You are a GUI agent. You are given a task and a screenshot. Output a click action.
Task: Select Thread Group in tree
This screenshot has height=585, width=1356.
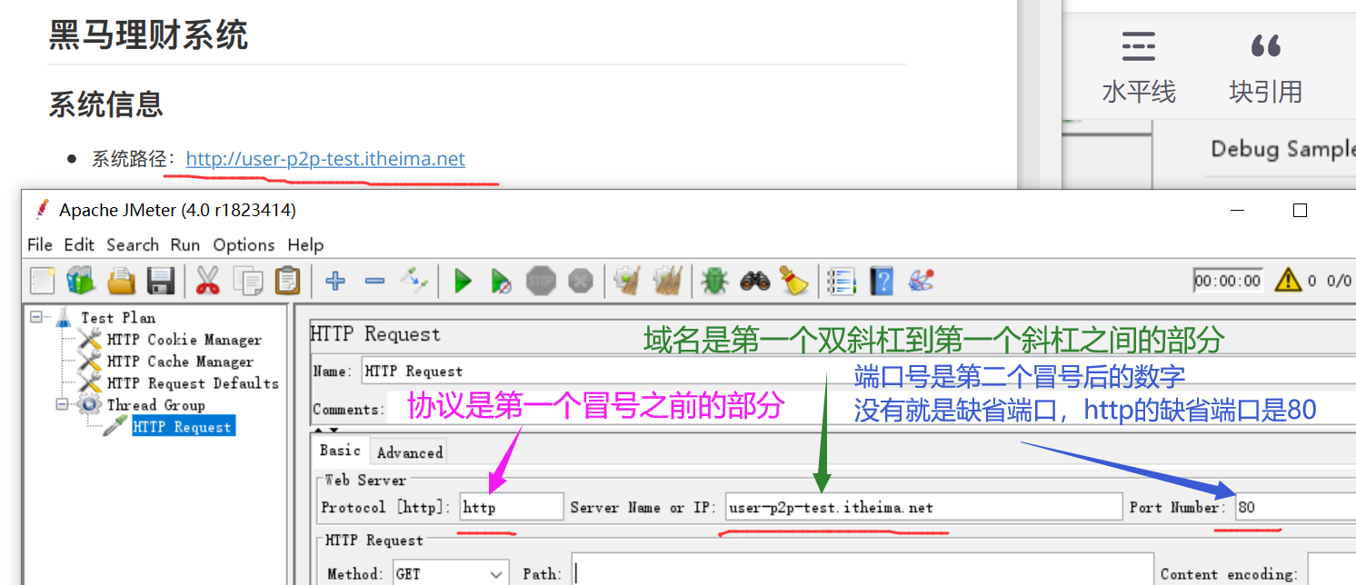point(155,404)
